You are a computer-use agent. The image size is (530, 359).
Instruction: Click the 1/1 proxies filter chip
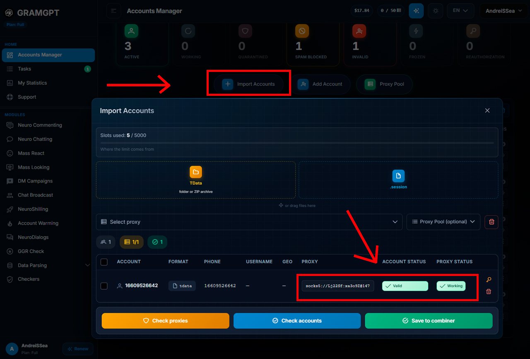click(132, 242)
